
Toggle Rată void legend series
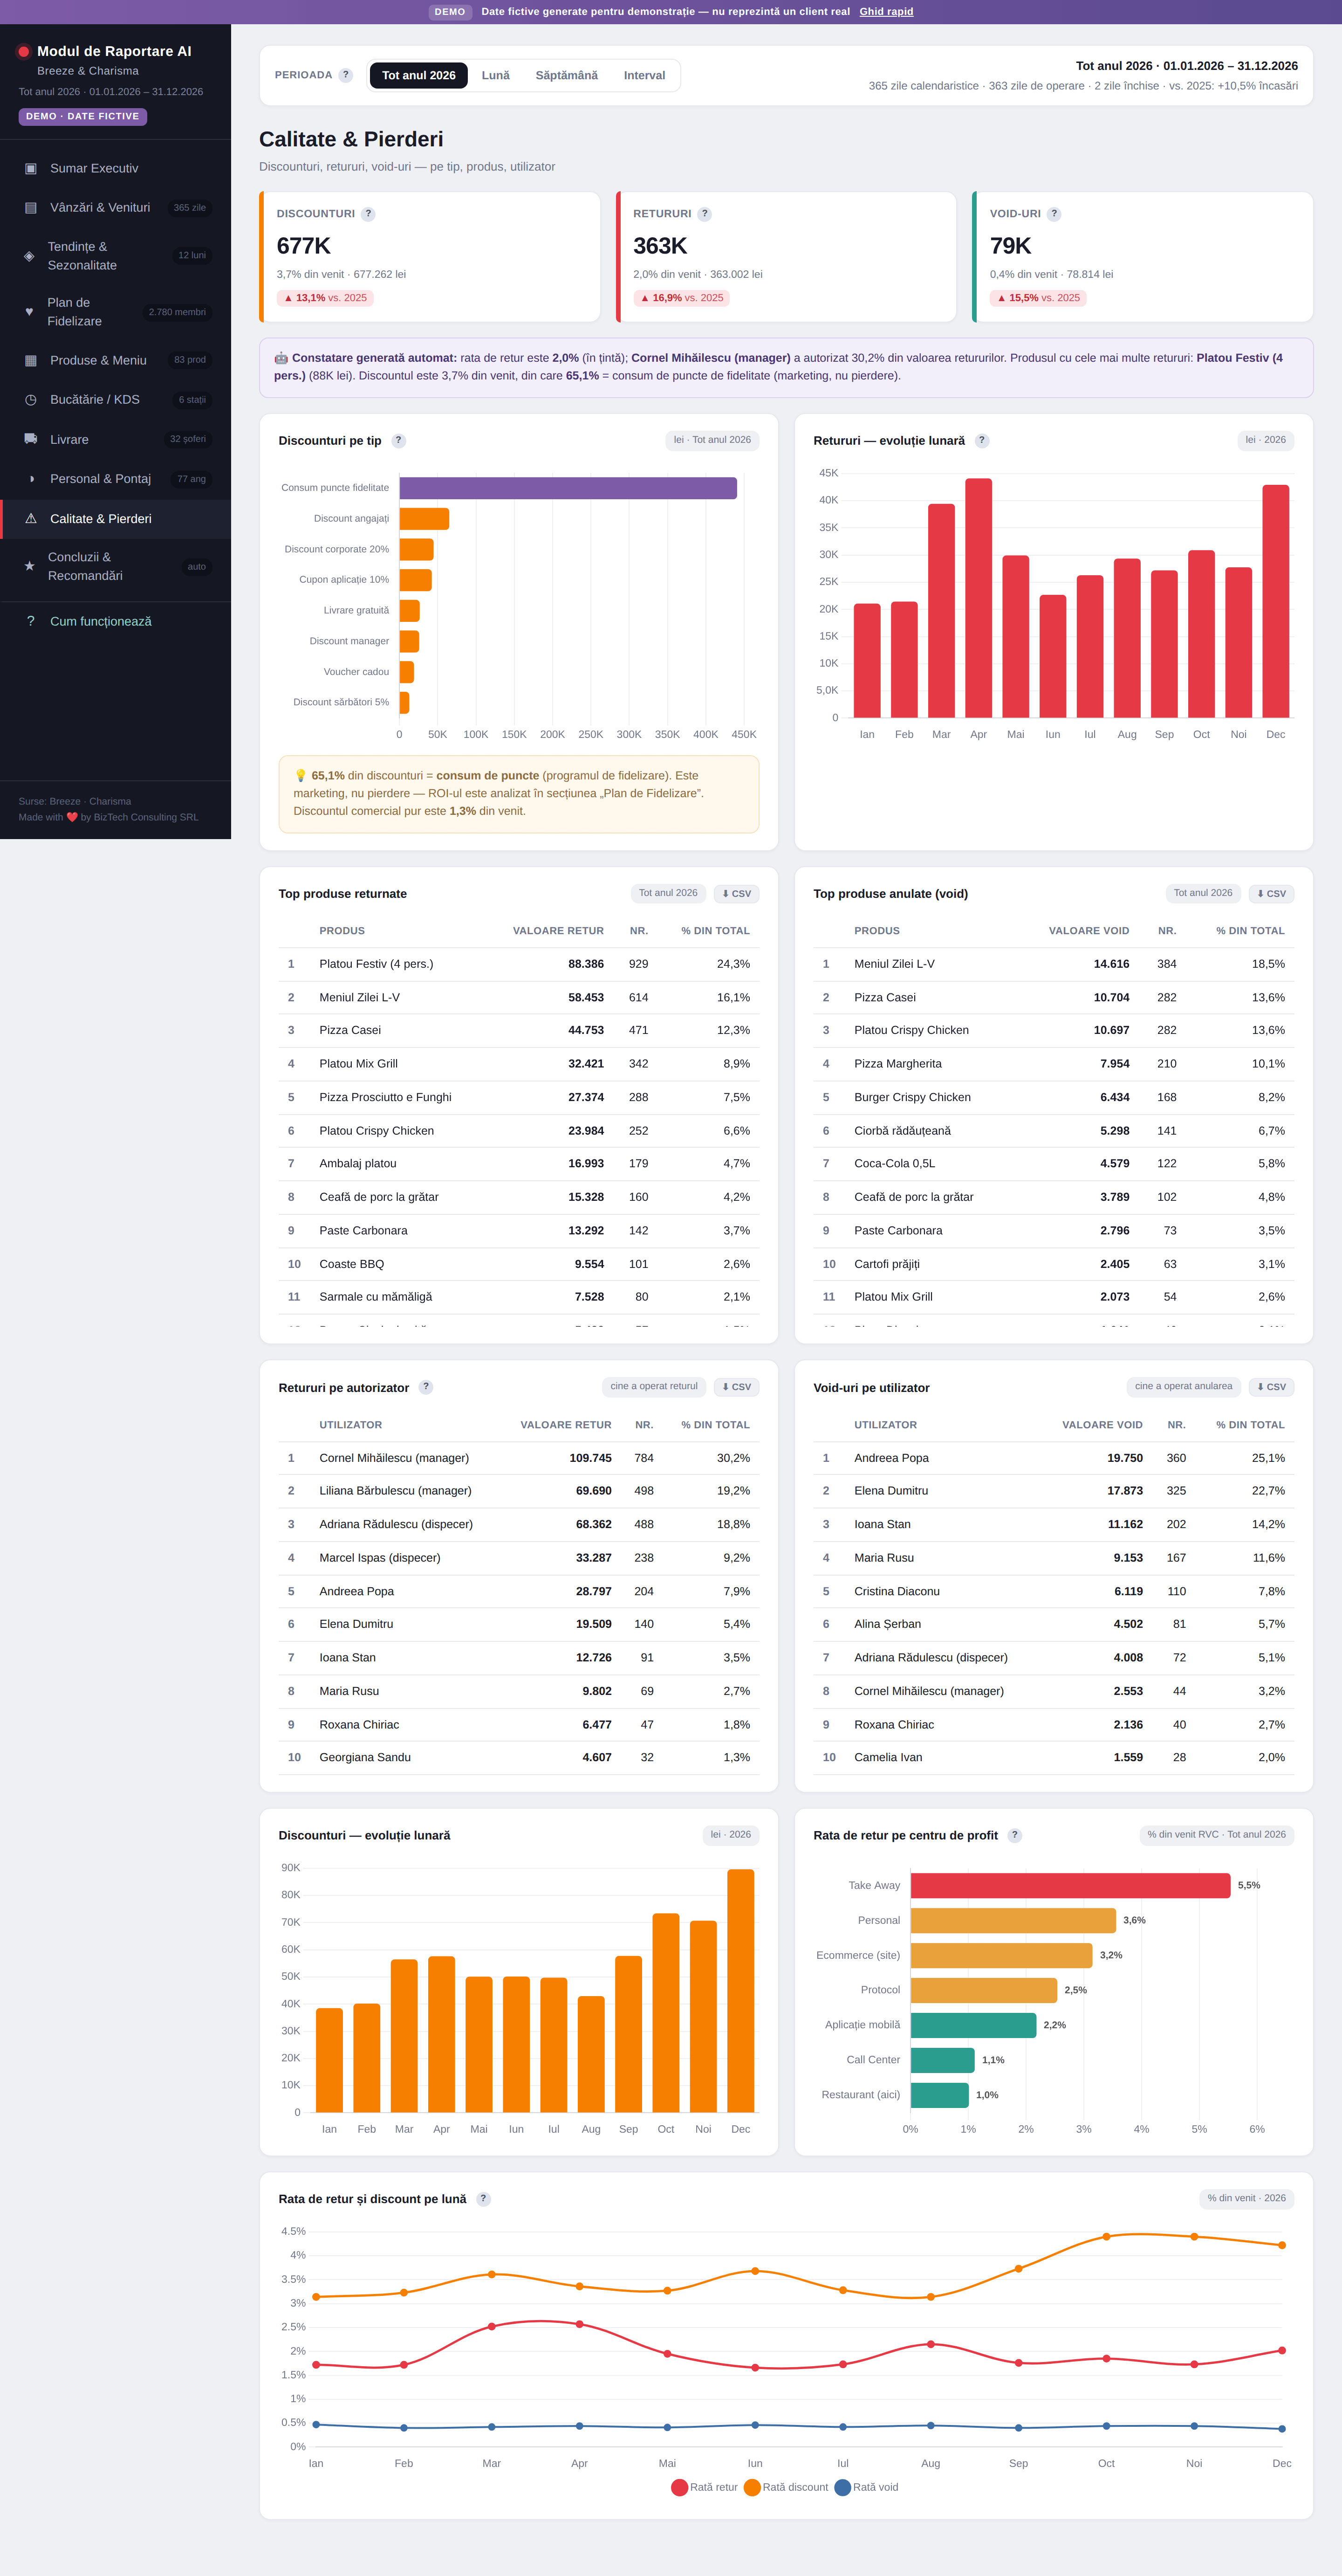point(866,2487)
